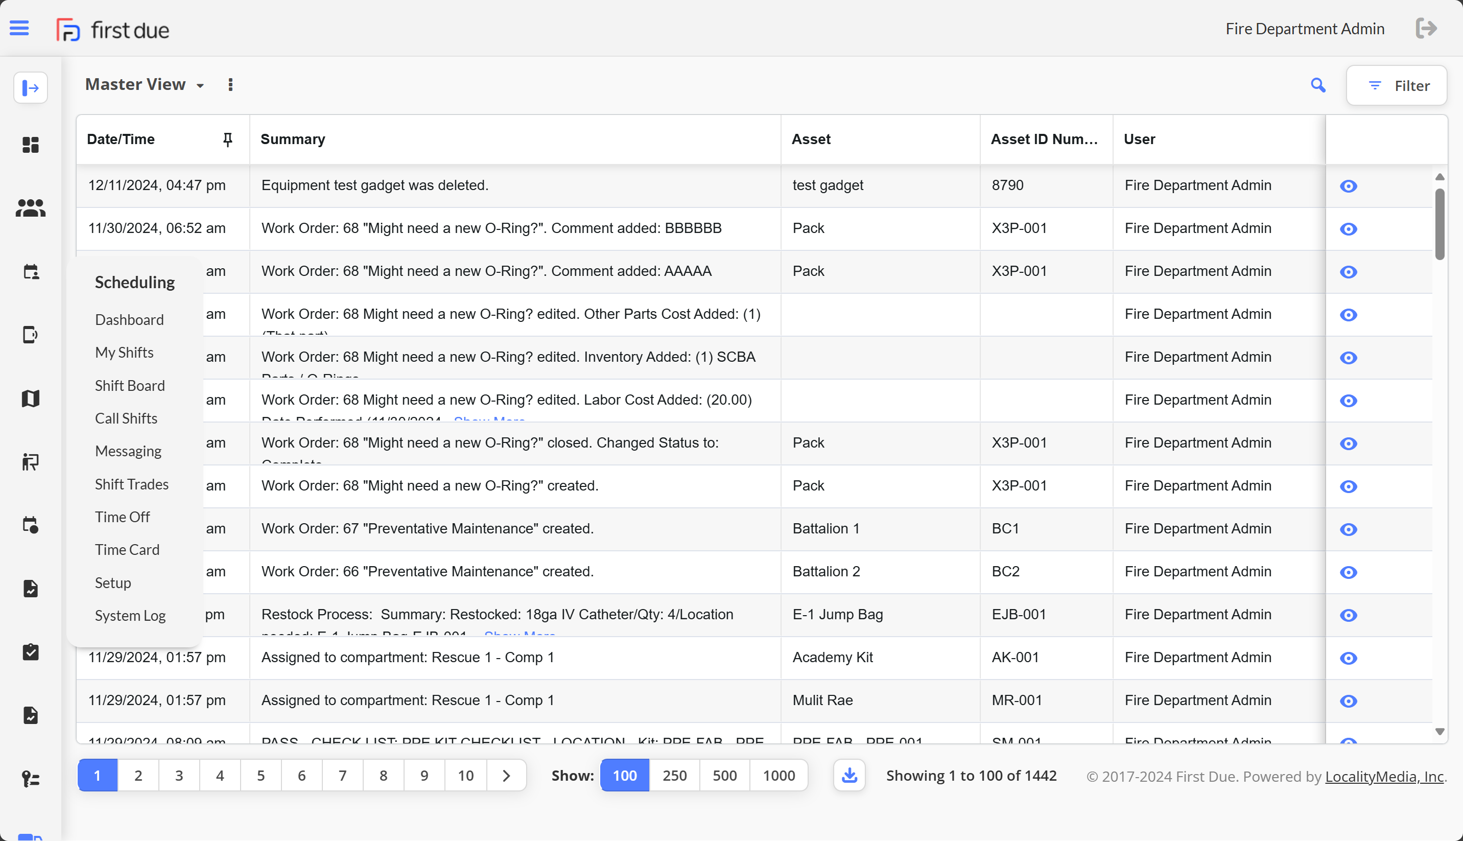
Task: View details of Comment added AAAAA entry
Action: pyautogui.click(x=1348, y=271)
